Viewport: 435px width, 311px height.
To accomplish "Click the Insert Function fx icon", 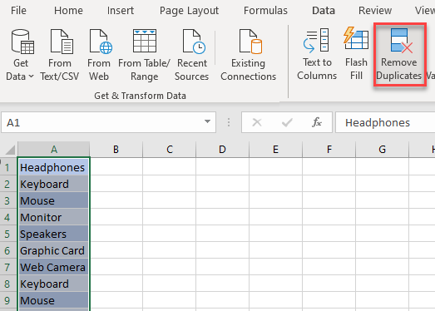I will click(x=317, y=122).
